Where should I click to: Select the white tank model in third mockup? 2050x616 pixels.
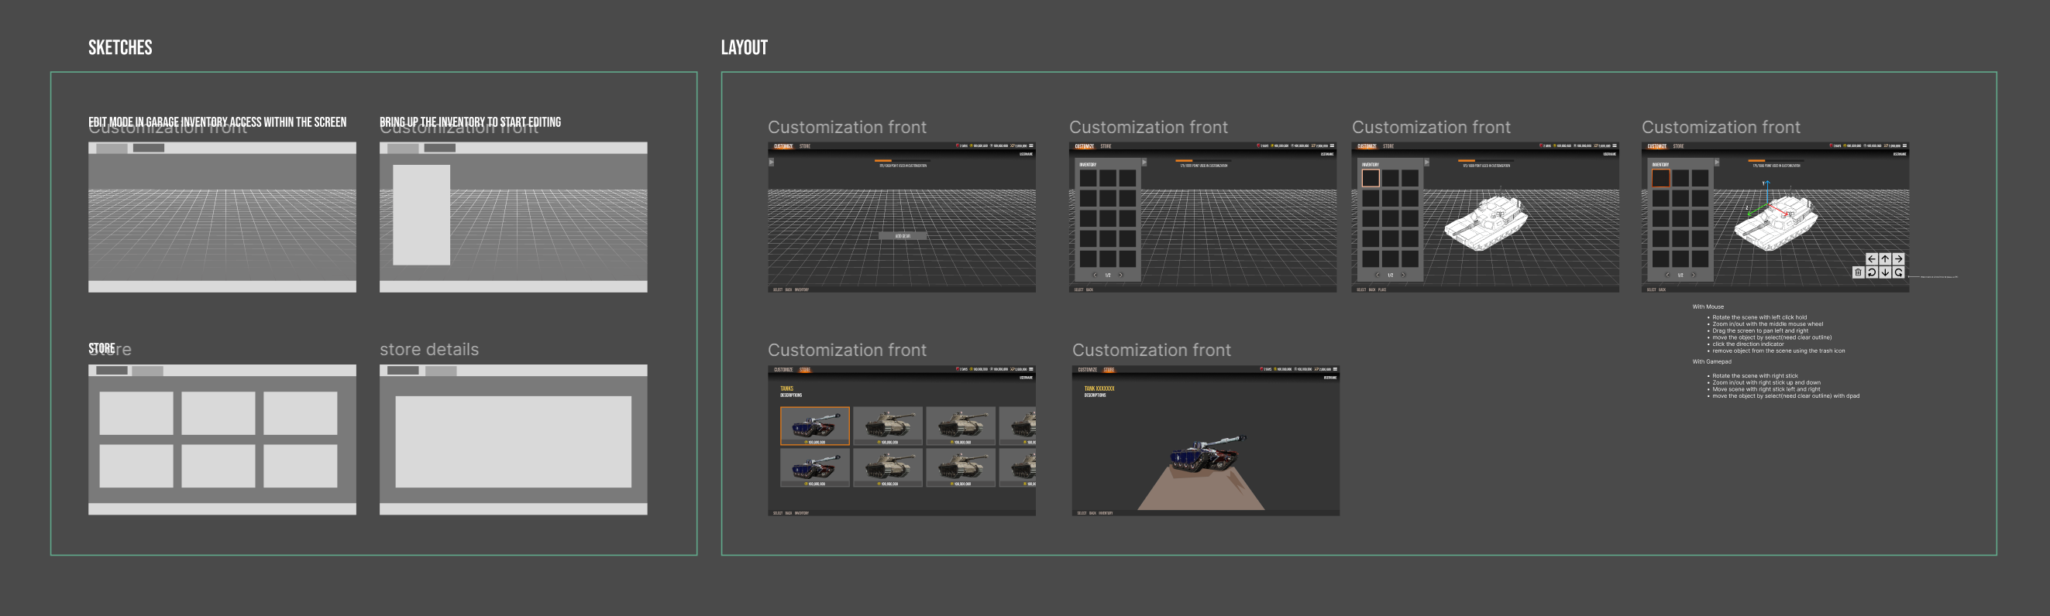(x=1485, y=224)
